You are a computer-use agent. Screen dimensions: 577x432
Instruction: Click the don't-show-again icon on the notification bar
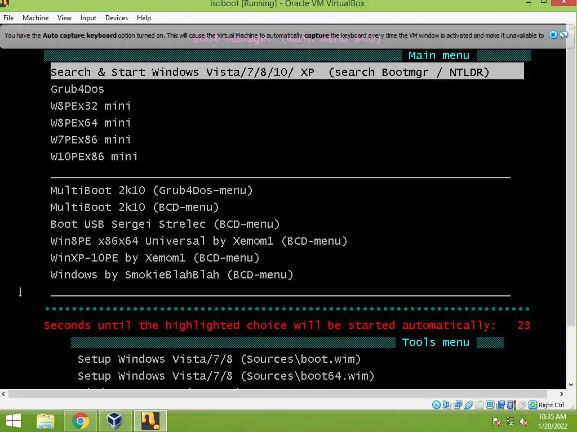563,35
